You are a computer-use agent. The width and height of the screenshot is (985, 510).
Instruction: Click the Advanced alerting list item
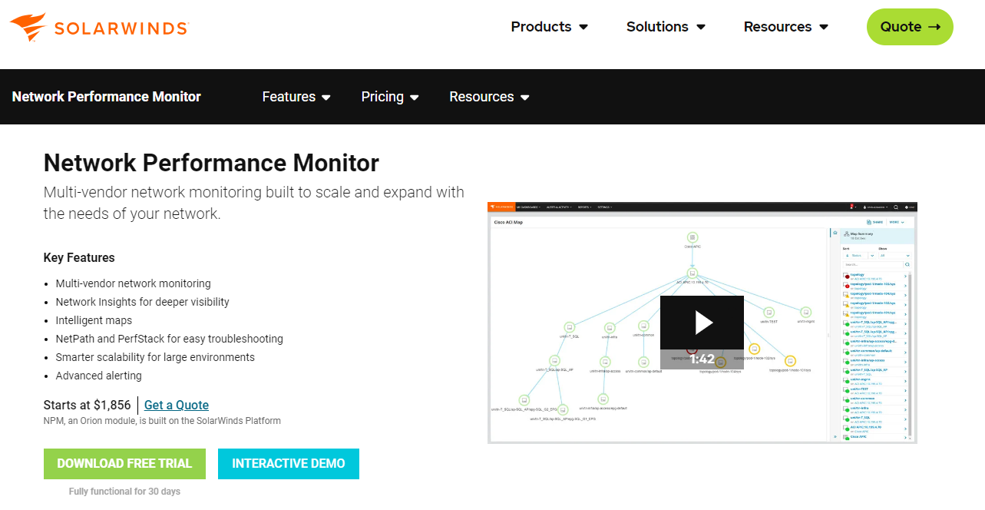click(x=98, y=376)
